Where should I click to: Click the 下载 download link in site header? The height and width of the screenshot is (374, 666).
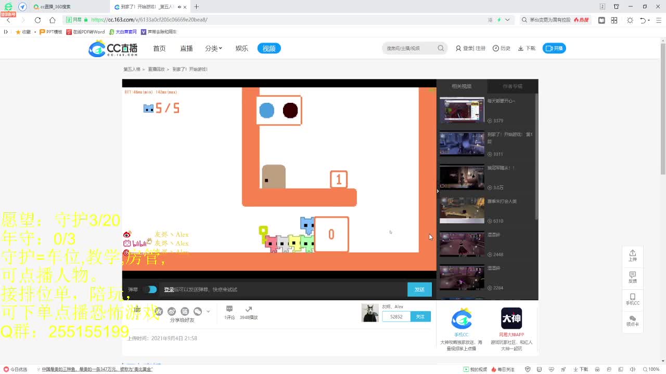[x=527, y=48]
